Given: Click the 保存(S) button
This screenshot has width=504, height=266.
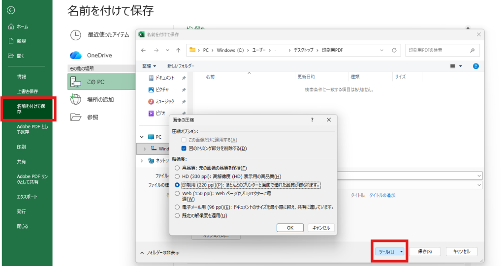Looking at the screenshot, I should pos(425,252).
